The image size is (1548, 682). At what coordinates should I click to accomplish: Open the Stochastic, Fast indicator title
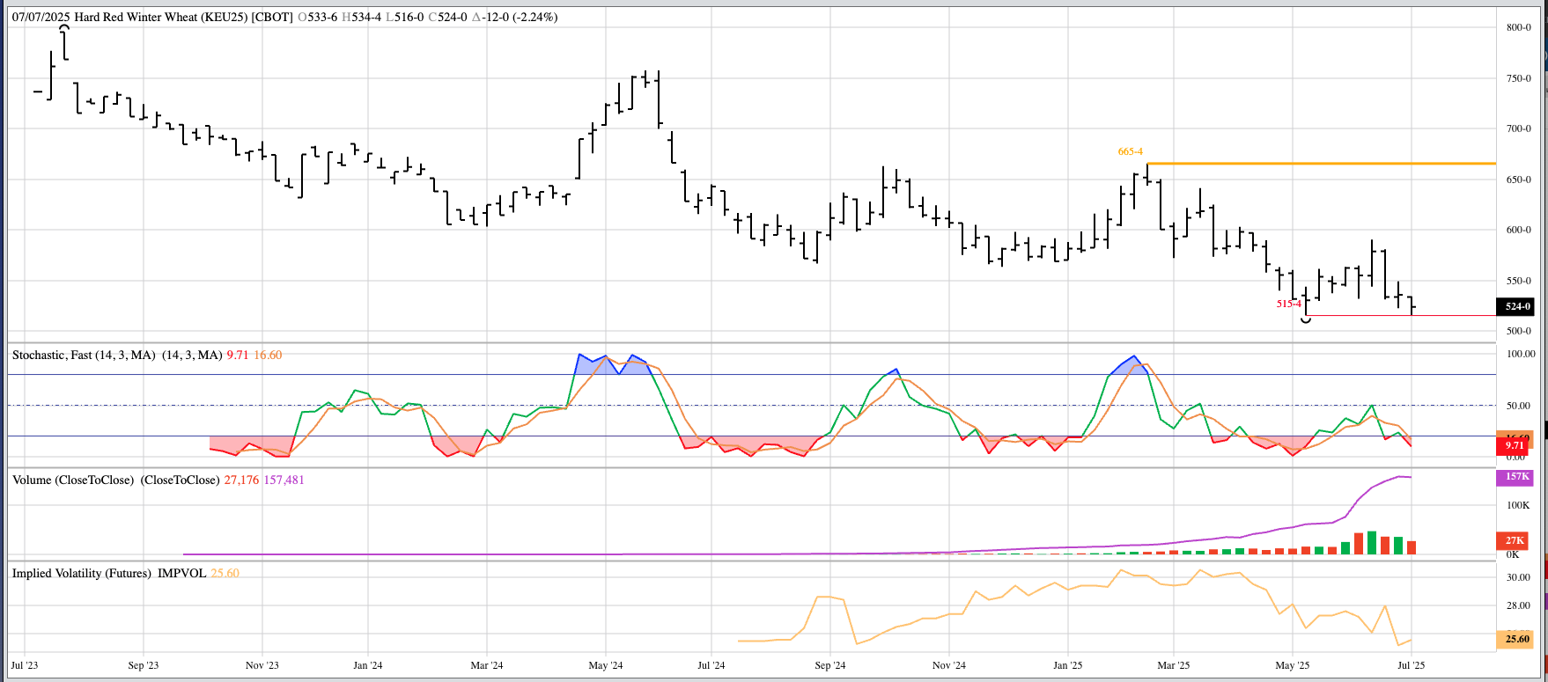(84, 355)
